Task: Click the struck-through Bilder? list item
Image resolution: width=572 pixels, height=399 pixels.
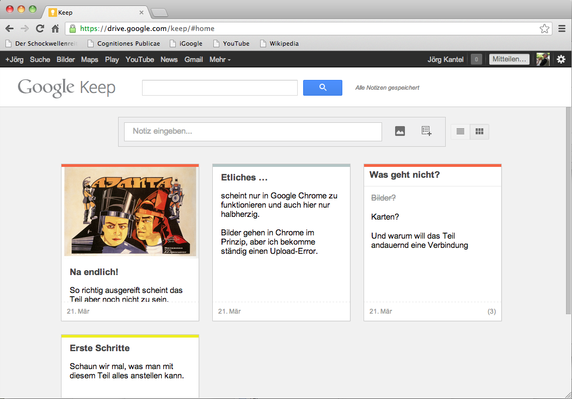Action: pyautogui.click(x=383, y=197)
